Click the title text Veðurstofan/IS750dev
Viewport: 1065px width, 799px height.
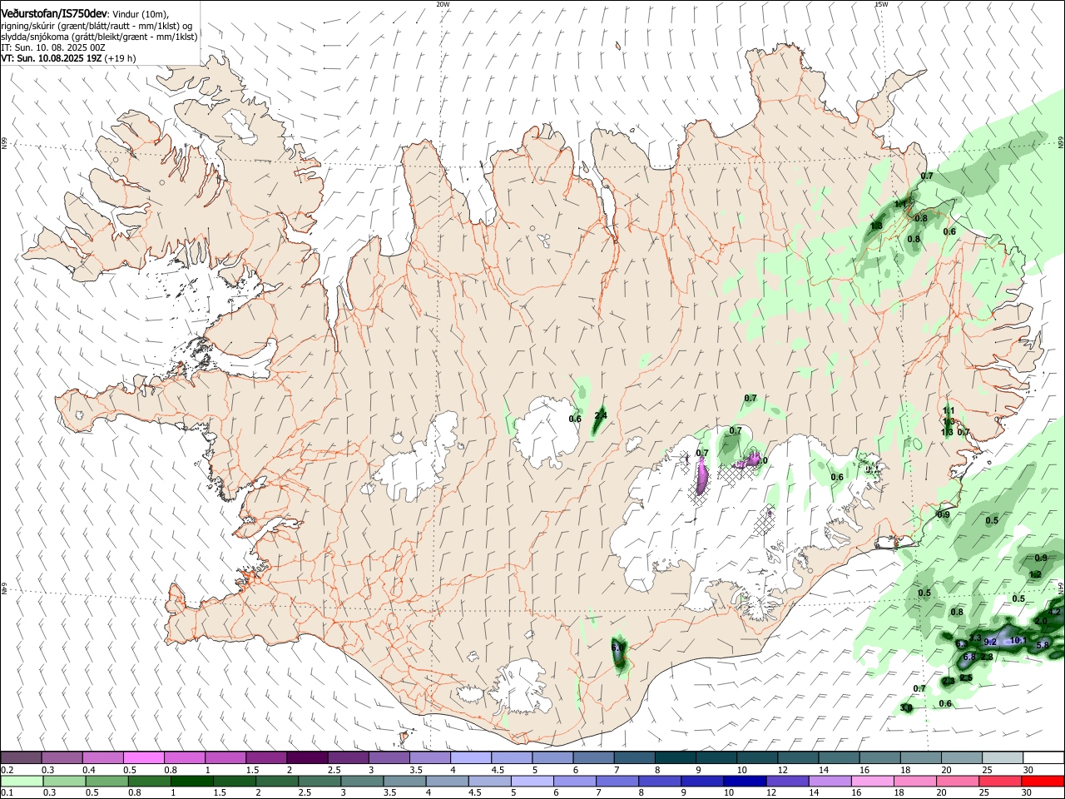tap(54, 12)
